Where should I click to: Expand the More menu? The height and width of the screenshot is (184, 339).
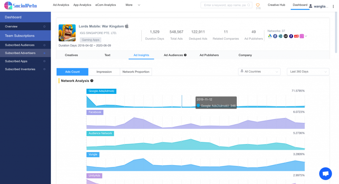coord(133,5)
